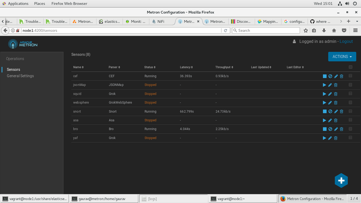
Task: Focus the node1:4200/sensors address bar
Action: coord(121,30)
